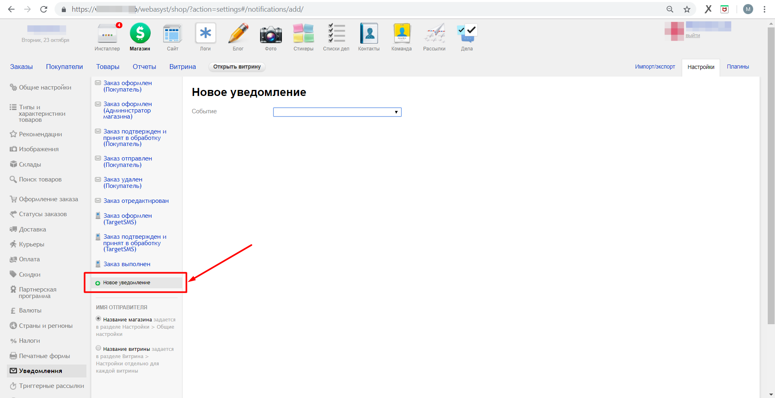Switch to the Плагины tab
Image resolution: width=775 pixels, height=398 pixels.
click(x=738, y=67)
